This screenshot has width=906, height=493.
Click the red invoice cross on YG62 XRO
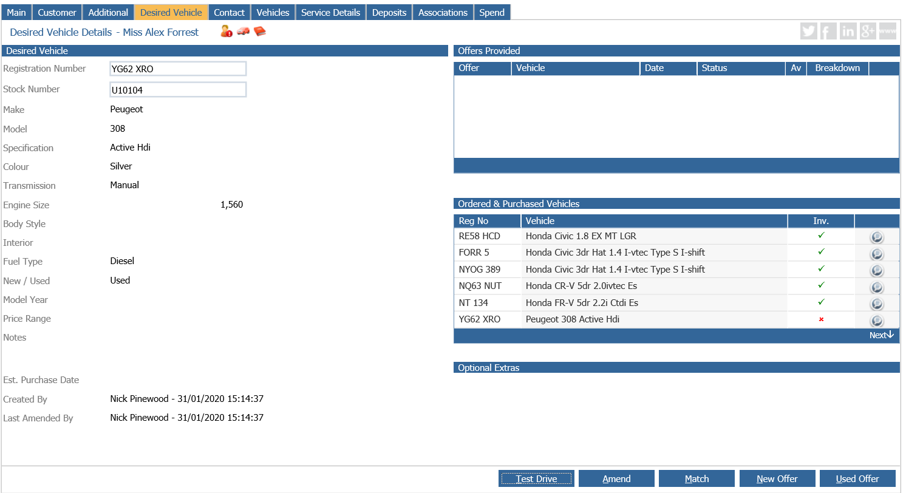[x=821, y=319]
